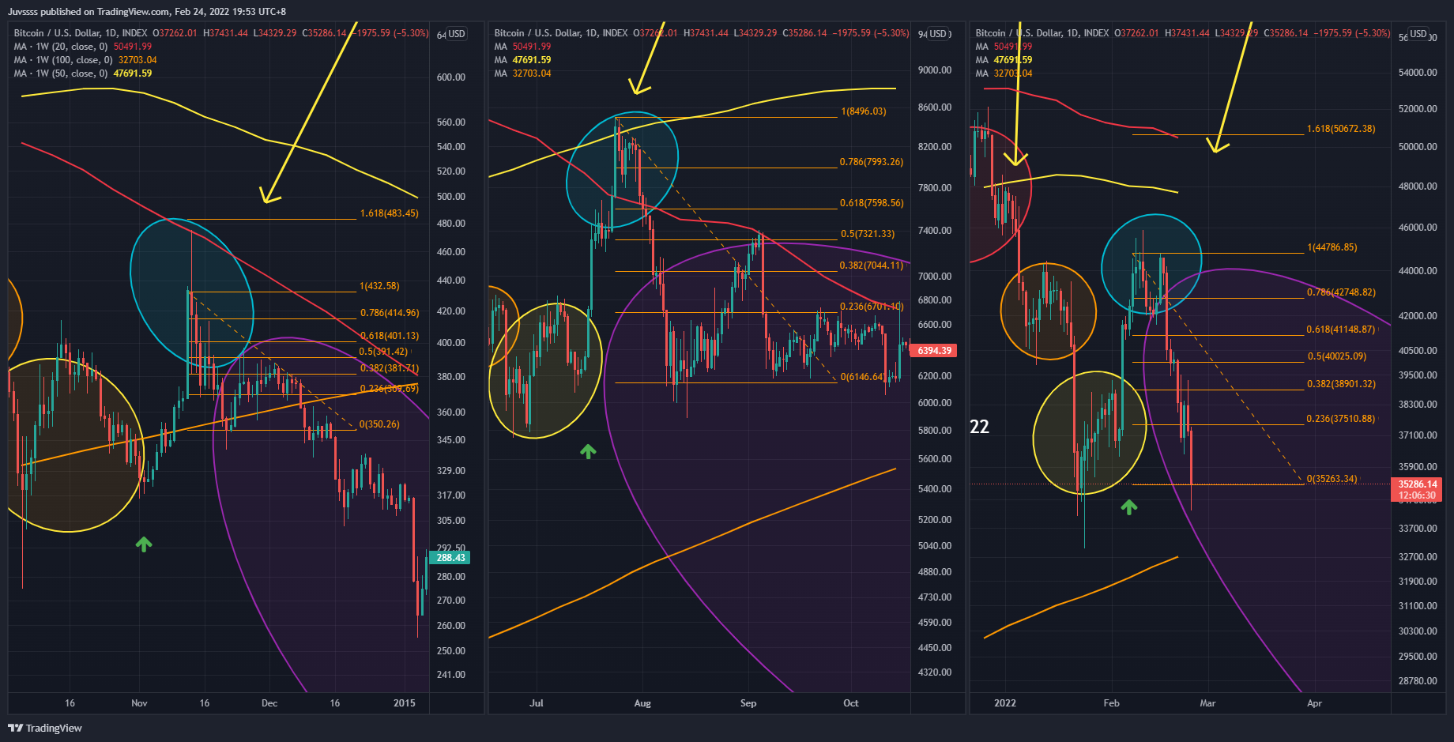
Task: Click 'Nov' on the left chart time axis
Action: (139, 703)
